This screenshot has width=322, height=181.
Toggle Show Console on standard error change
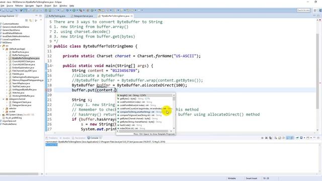click(x=292, y=138)
